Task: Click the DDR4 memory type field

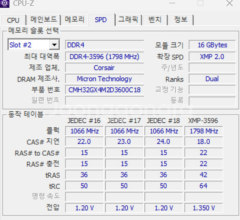Action: point(104,45)
